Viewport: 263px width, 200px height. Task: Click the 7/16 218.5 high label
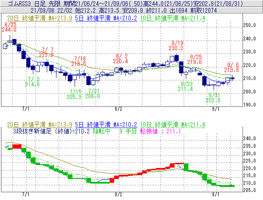coord(79,61)
